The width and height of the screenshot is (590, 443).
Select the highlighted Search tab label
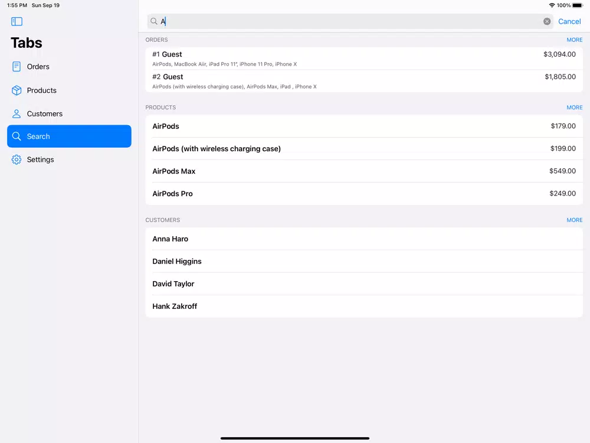tap(38, 136)
